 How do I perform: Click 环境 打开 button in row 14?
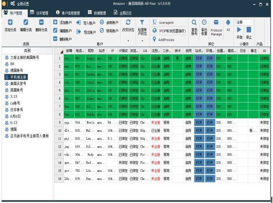[210, 163]
